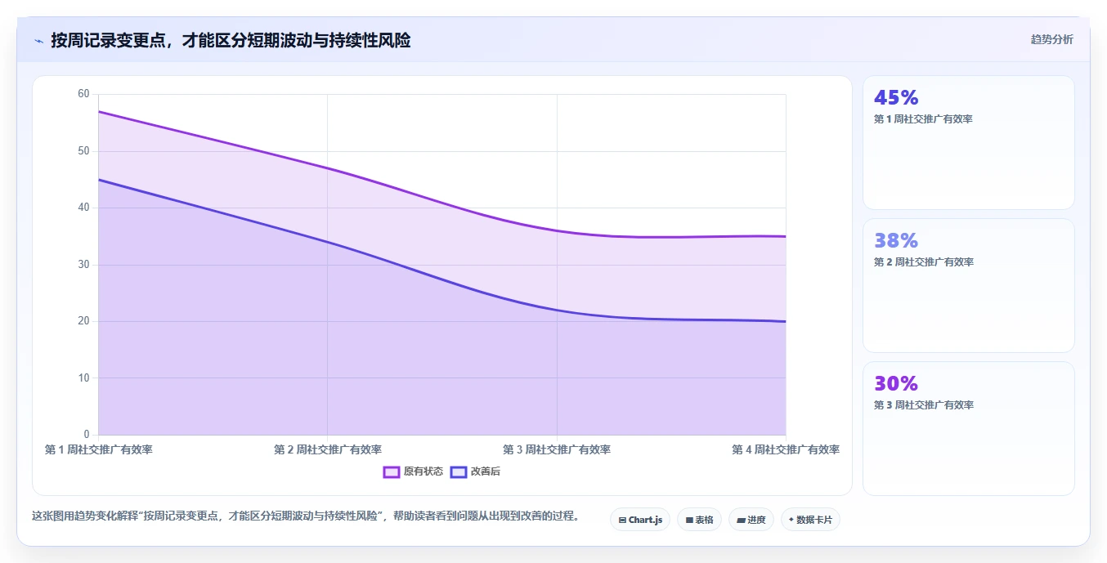Click the 数据卡片 tag

coord(810,520)
